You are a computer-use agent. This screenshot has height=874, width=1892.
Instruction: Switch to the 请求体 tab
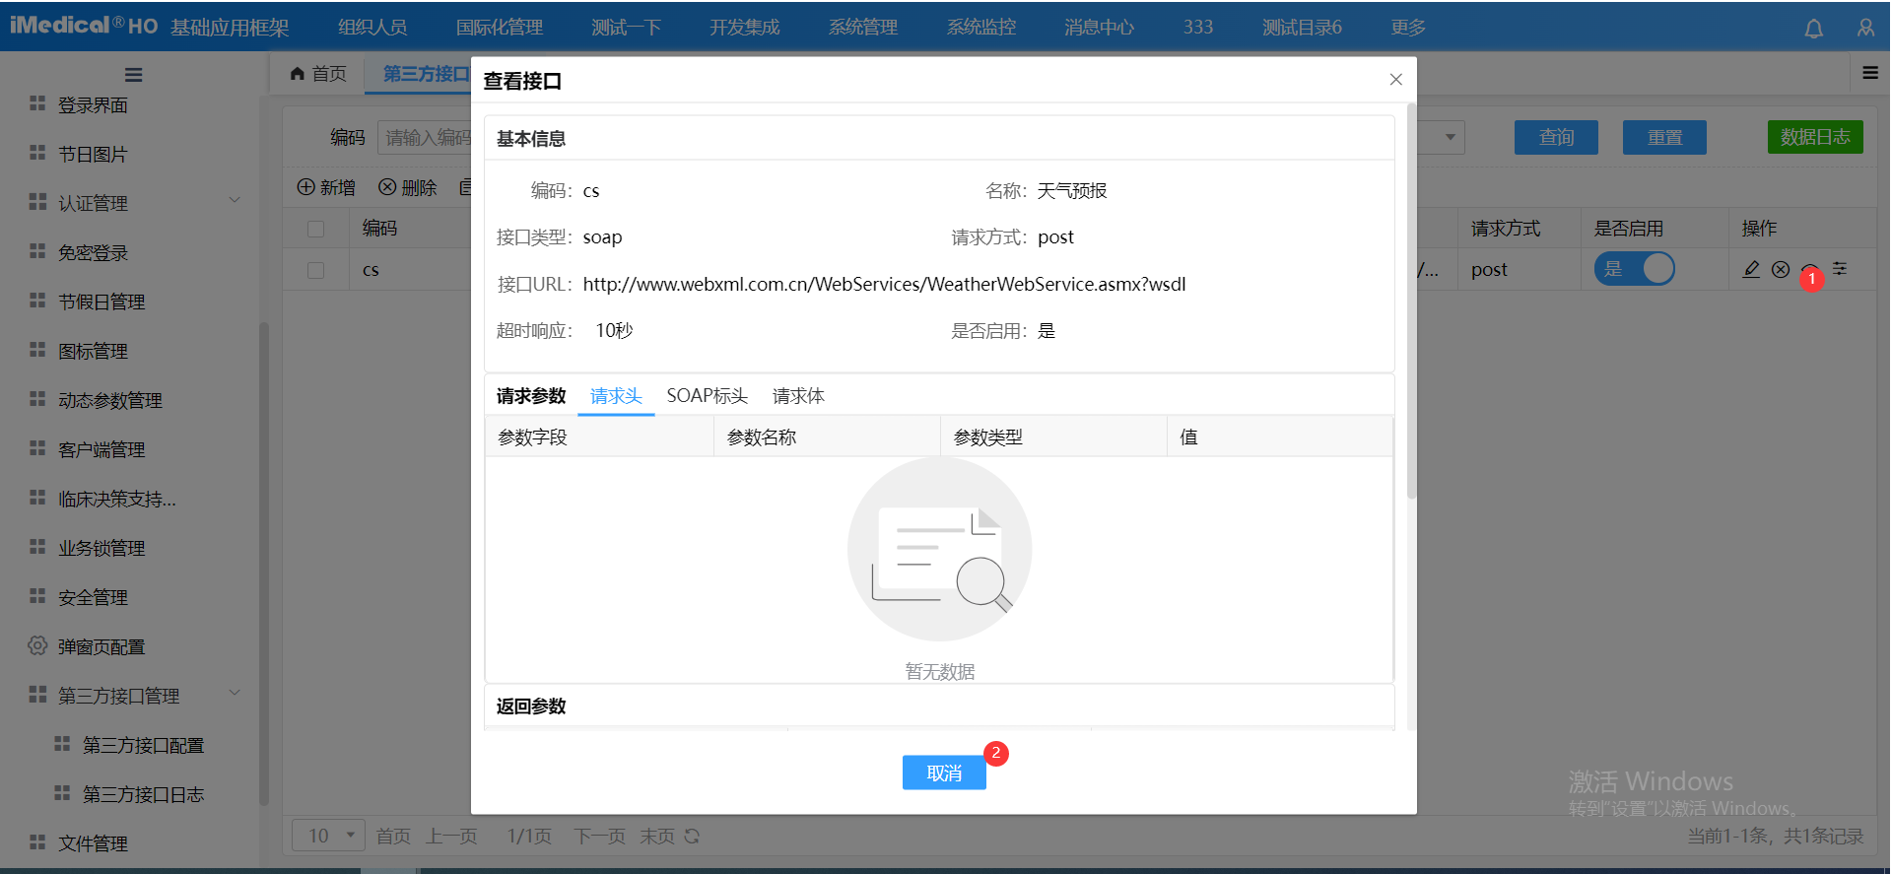798,396
